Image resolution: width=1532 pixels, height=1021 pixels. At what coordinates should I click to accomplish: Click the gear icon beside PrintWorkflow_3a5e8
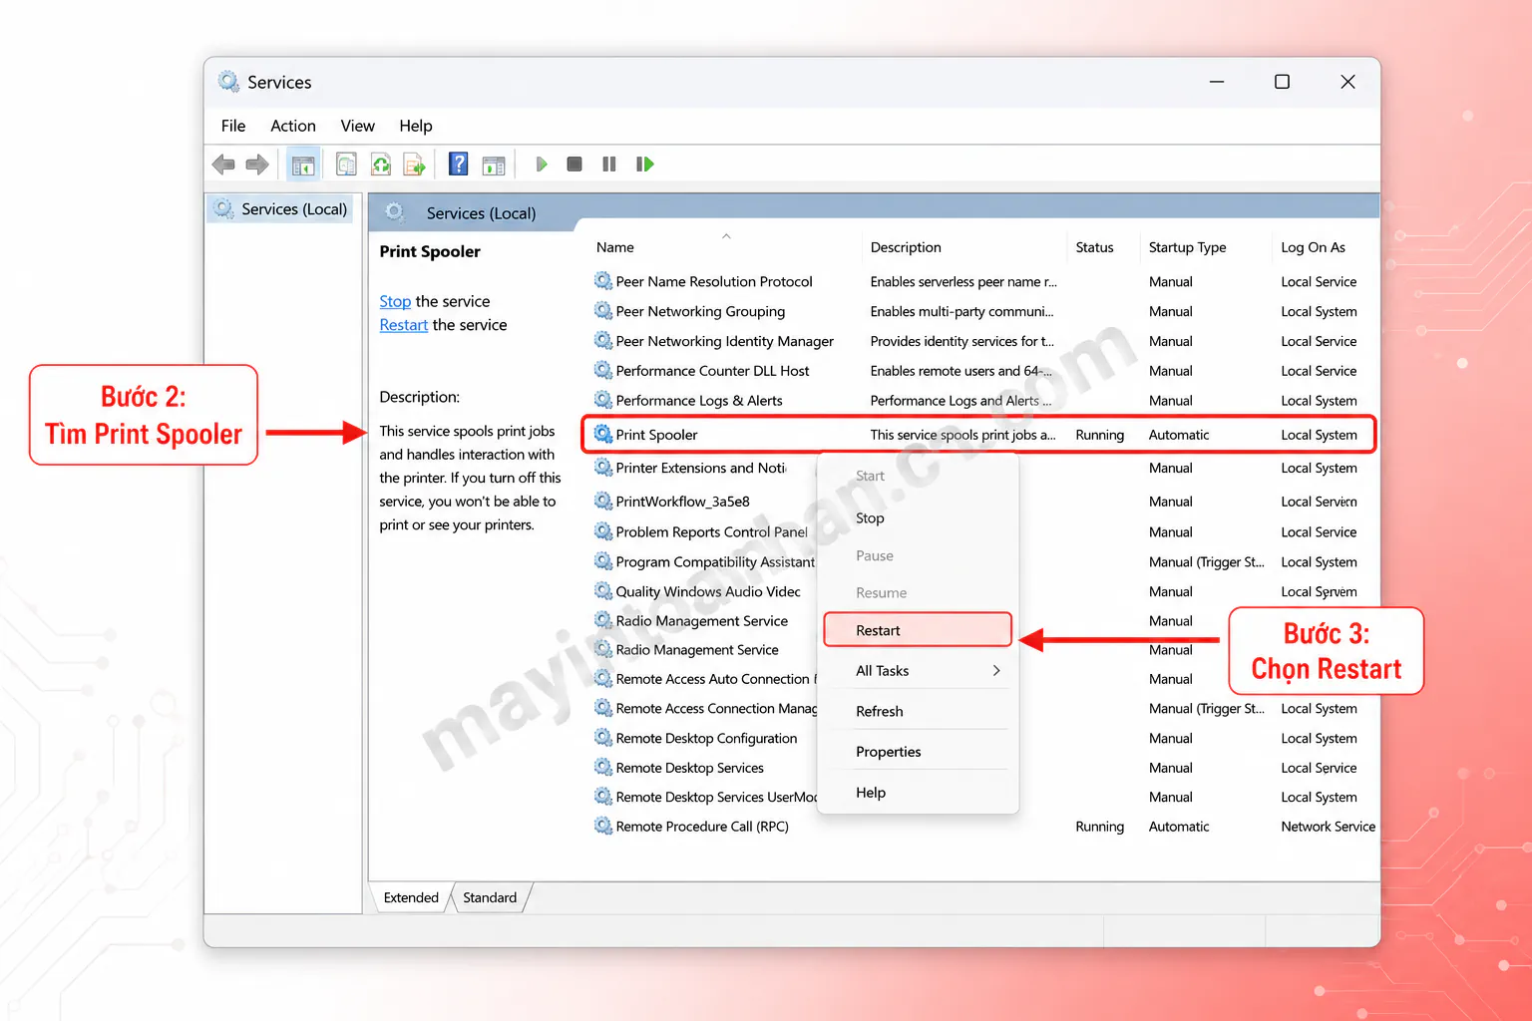tap(603, 501)
